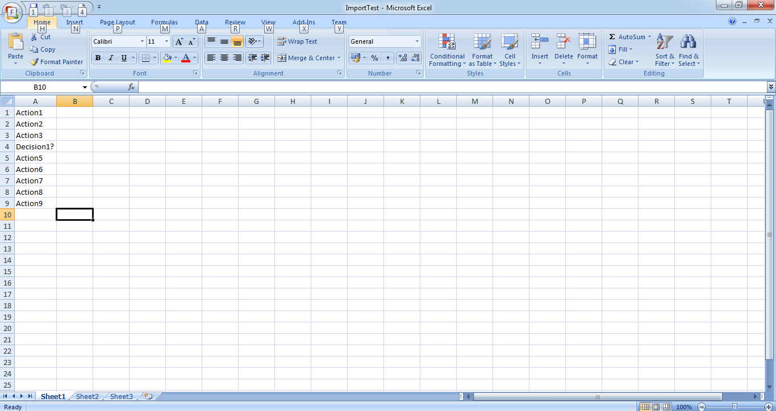This screenshot has width=776, height=411.
Task: Click the zoom slider handle
Action: pos(735,407)
